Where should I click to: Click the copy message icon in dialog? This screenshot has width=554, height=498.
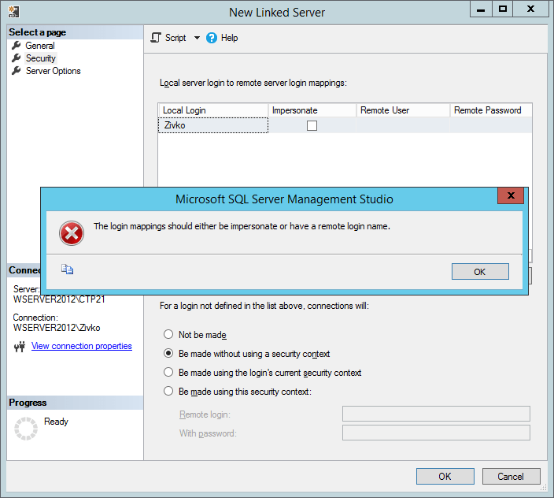tap(67, 269)
